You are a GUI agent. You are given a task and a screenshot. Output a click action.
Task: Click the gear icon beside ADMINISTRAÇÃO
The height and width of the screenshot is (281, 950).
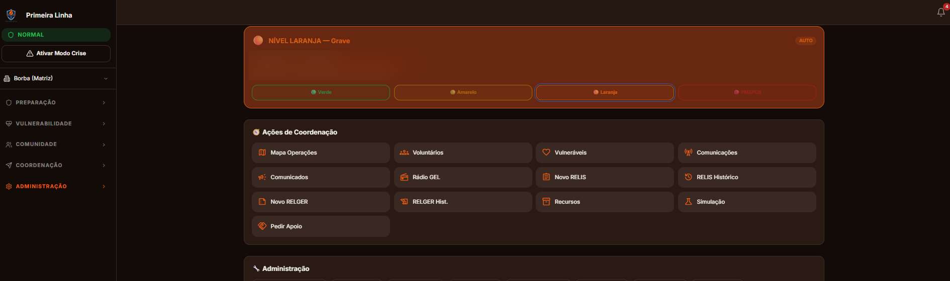coord(9,186)
